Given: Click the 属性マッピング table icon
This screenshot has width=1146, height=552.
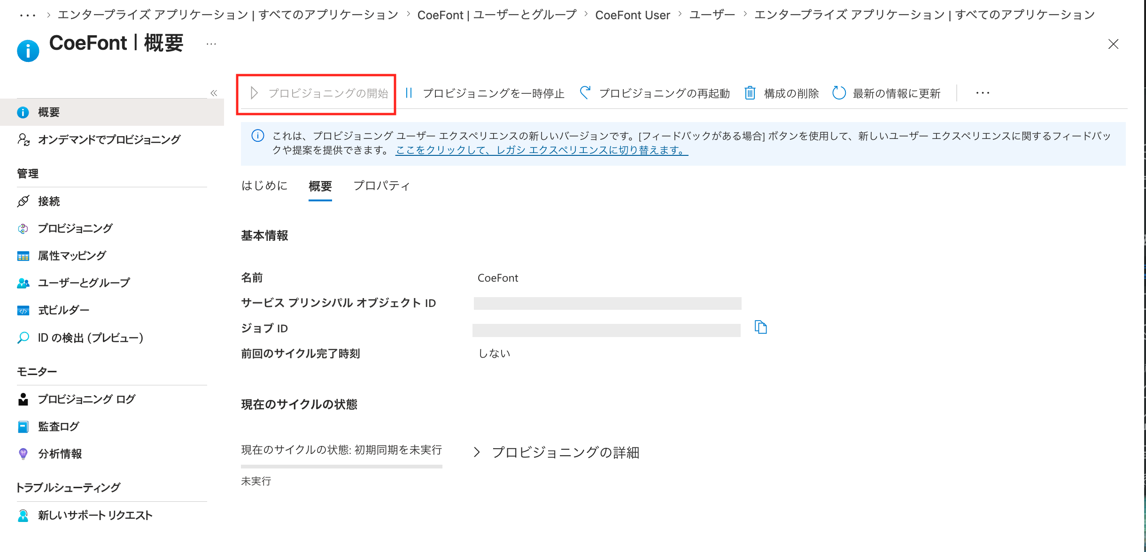Looking at the screenshot, I should pos(23,256).
